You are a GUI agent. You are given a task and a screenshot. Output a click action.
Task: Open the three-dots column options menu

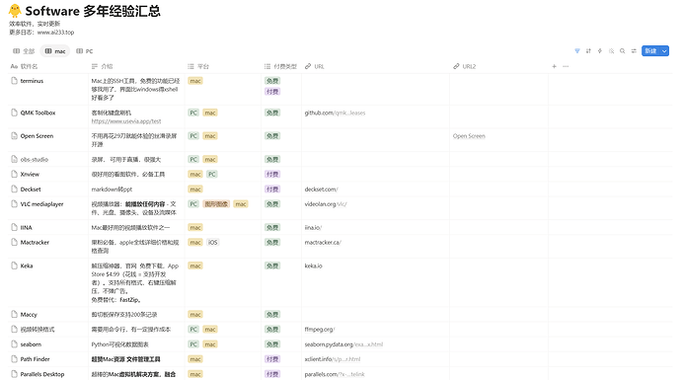[566, 66]
